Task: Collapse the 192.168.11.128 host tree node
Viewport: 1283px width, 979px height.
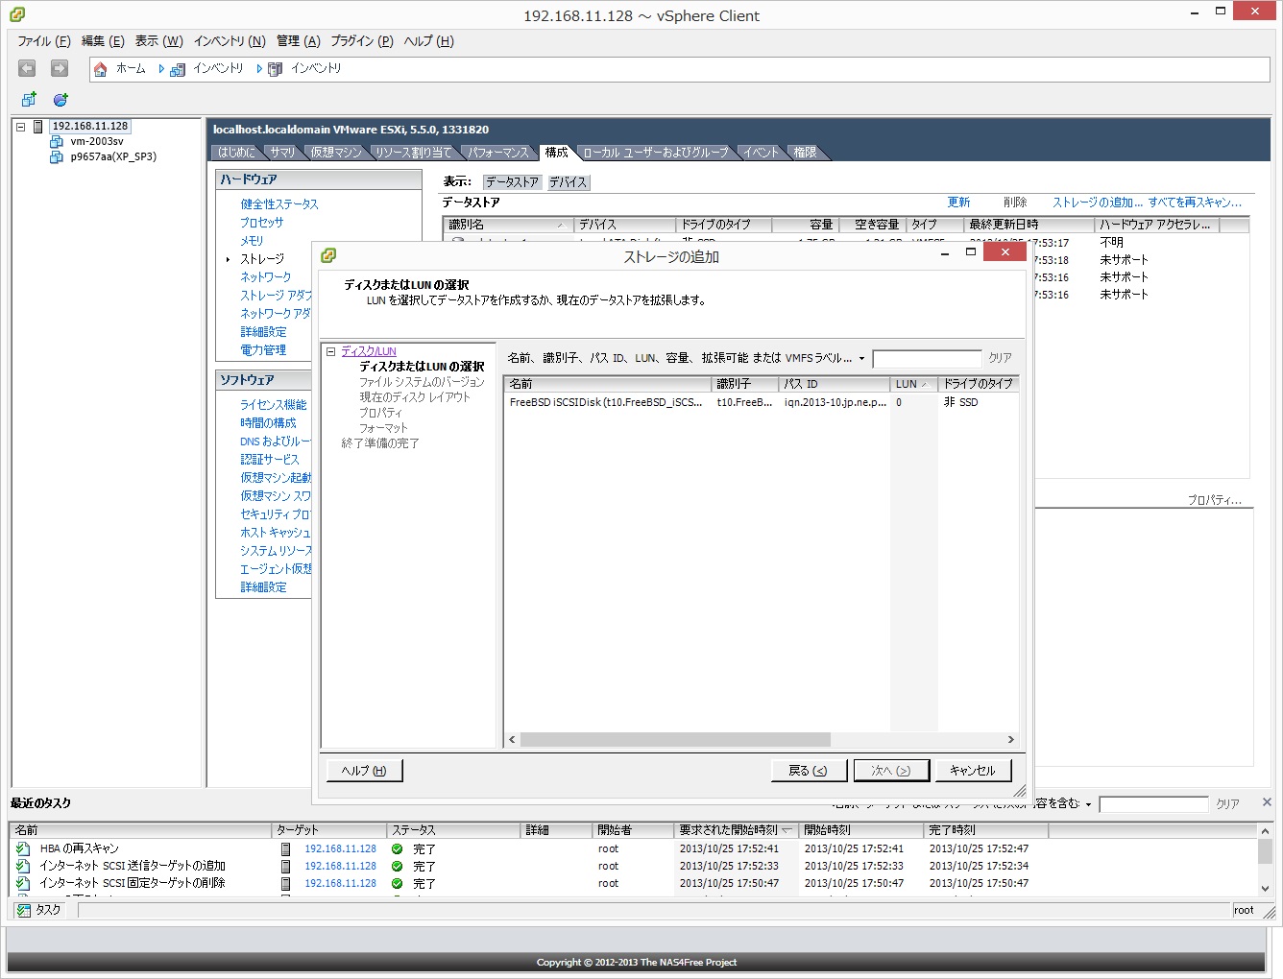Action: click(x=20, y=127)
